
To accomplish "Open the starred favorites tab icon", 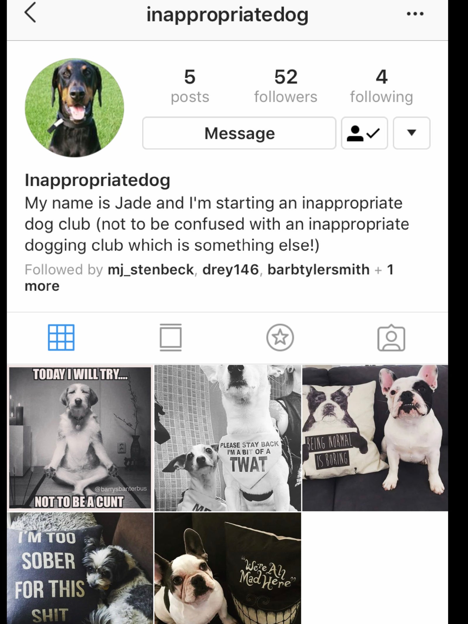I will [x=280, y=337].
